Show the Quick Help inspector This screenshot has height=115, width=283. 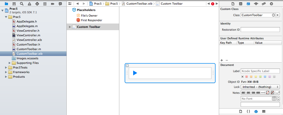(241, 4)
